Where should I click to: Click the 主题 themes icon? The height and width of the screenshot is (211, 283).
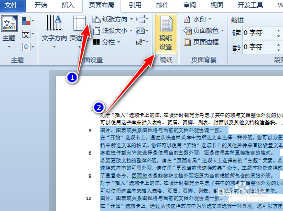(x=9, y=24)
